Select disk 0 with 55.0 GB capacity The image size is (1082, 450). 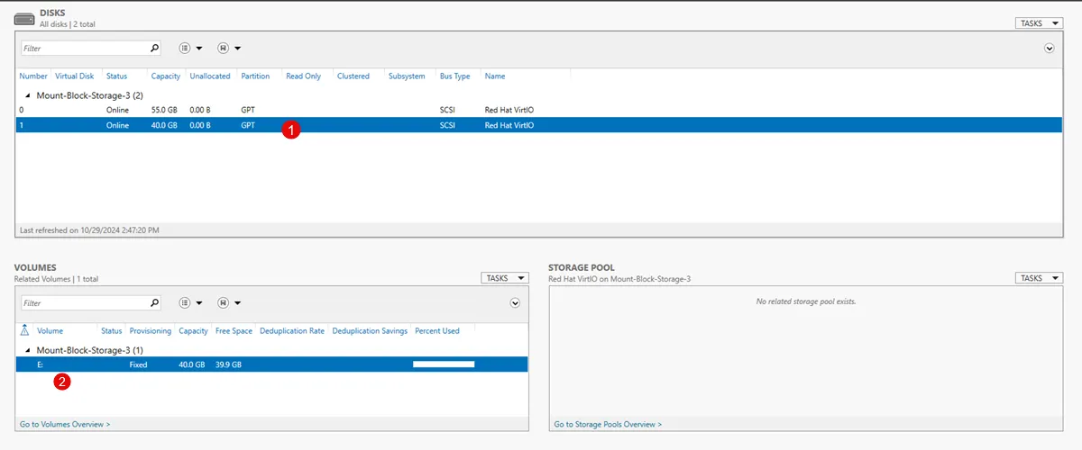539,110
